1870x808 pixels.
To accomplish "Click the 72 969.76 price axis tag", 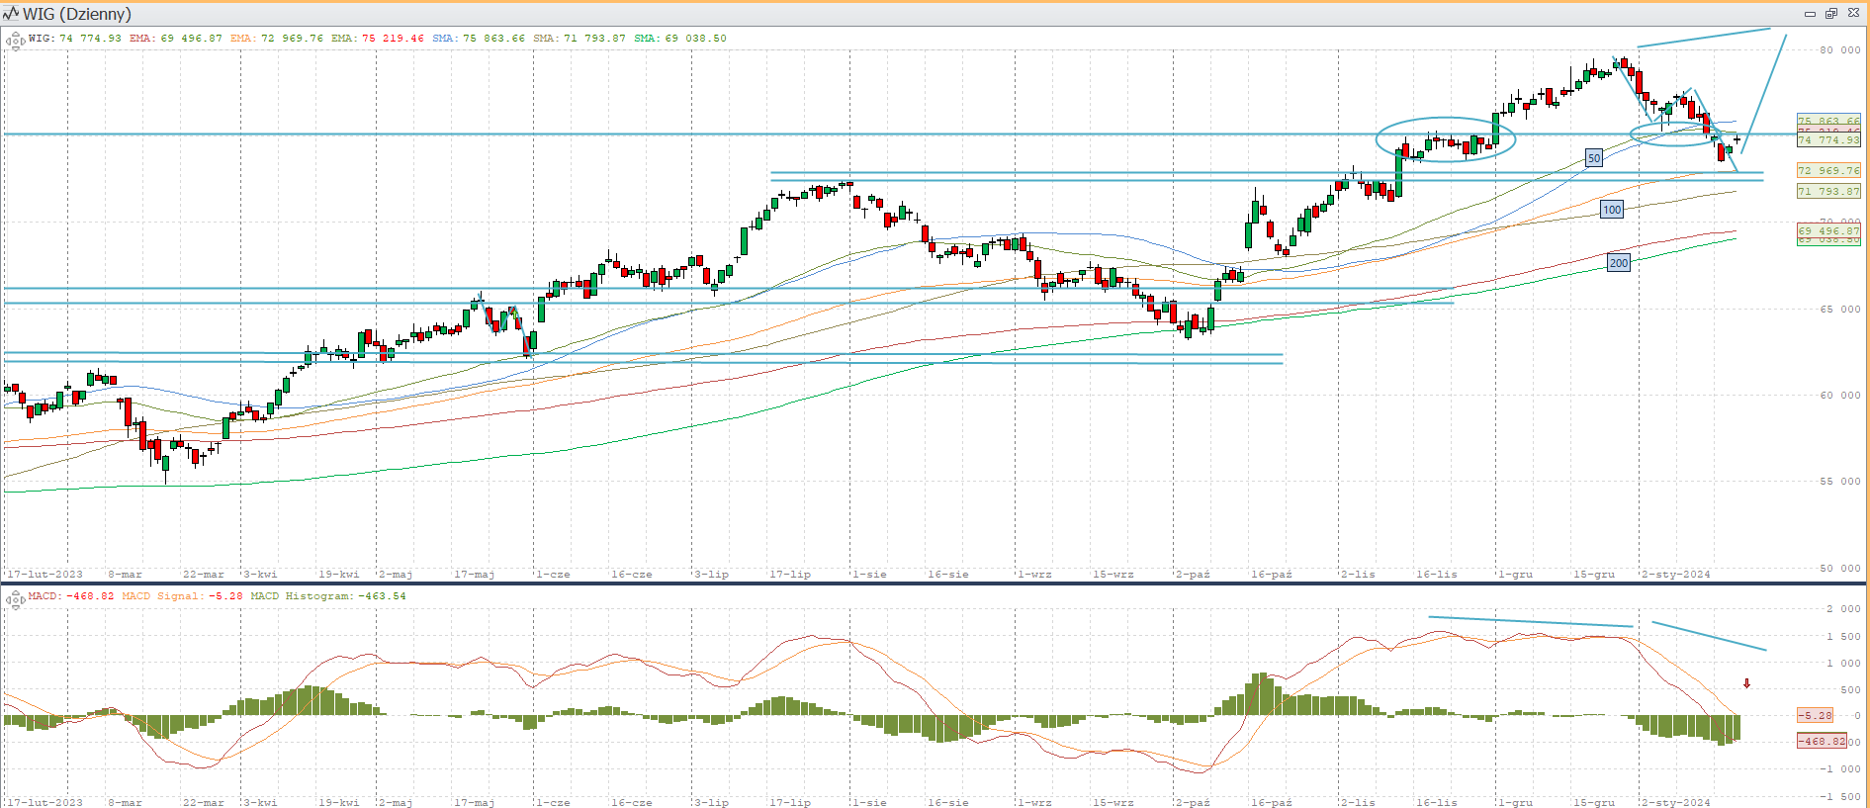I will click(x=1827, y=171).
